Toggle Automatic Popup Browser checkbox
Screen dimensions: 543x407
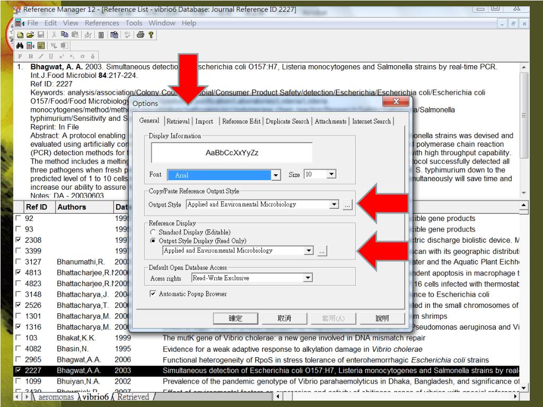click(x=153, y=294)
